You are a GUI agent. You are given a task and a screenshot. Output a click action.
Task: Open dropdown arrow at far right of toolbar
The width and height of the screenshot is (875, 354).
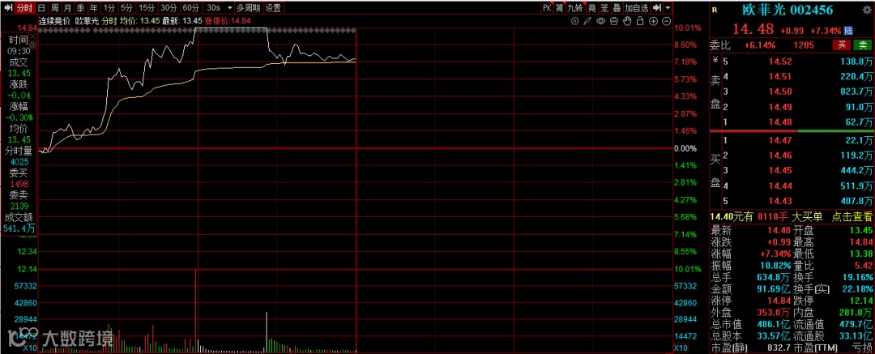(x=668, y=8)
